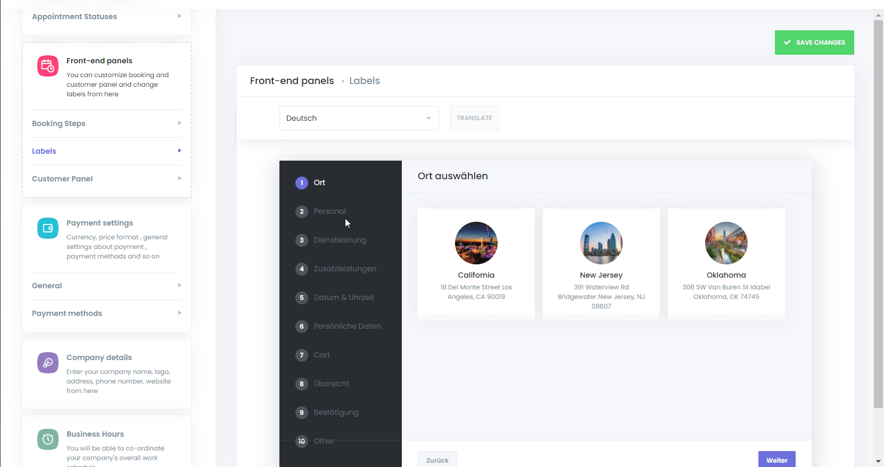The image size is (884, 467).
Task: Expand Appointment Statuses section
Action: point(106,16)
